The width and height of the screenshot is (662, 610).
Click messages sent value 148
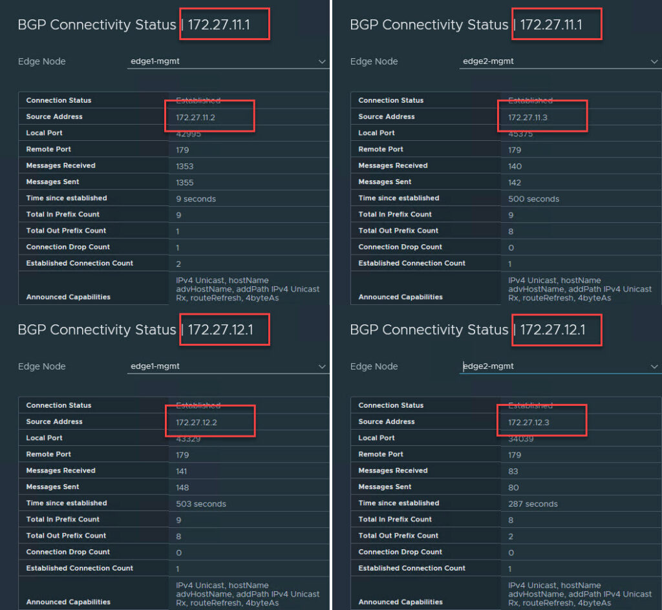(182, 488)
